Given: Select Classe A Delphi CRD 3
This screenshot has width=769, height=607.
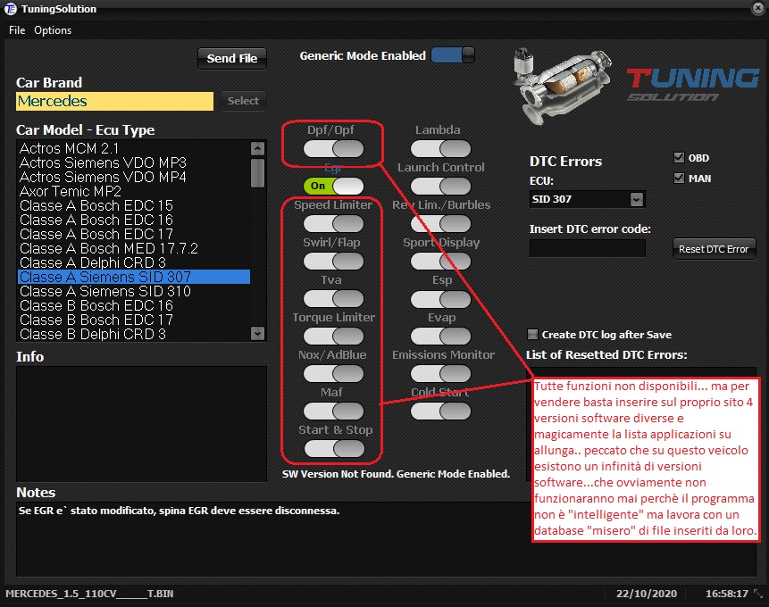Looking at the screenshot, I should click(x=134, y=262).
